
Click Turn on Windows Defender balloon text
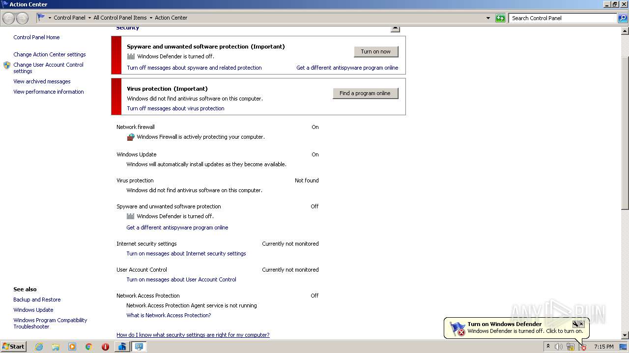tap(505, 324)
